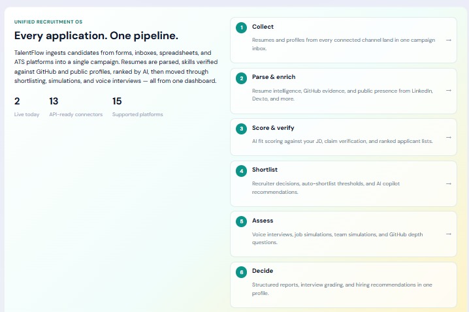Image resolution: width=469 pixels, height=312 pixels.
Task: Click the number 15 stat
Action: tap(117, 101)
